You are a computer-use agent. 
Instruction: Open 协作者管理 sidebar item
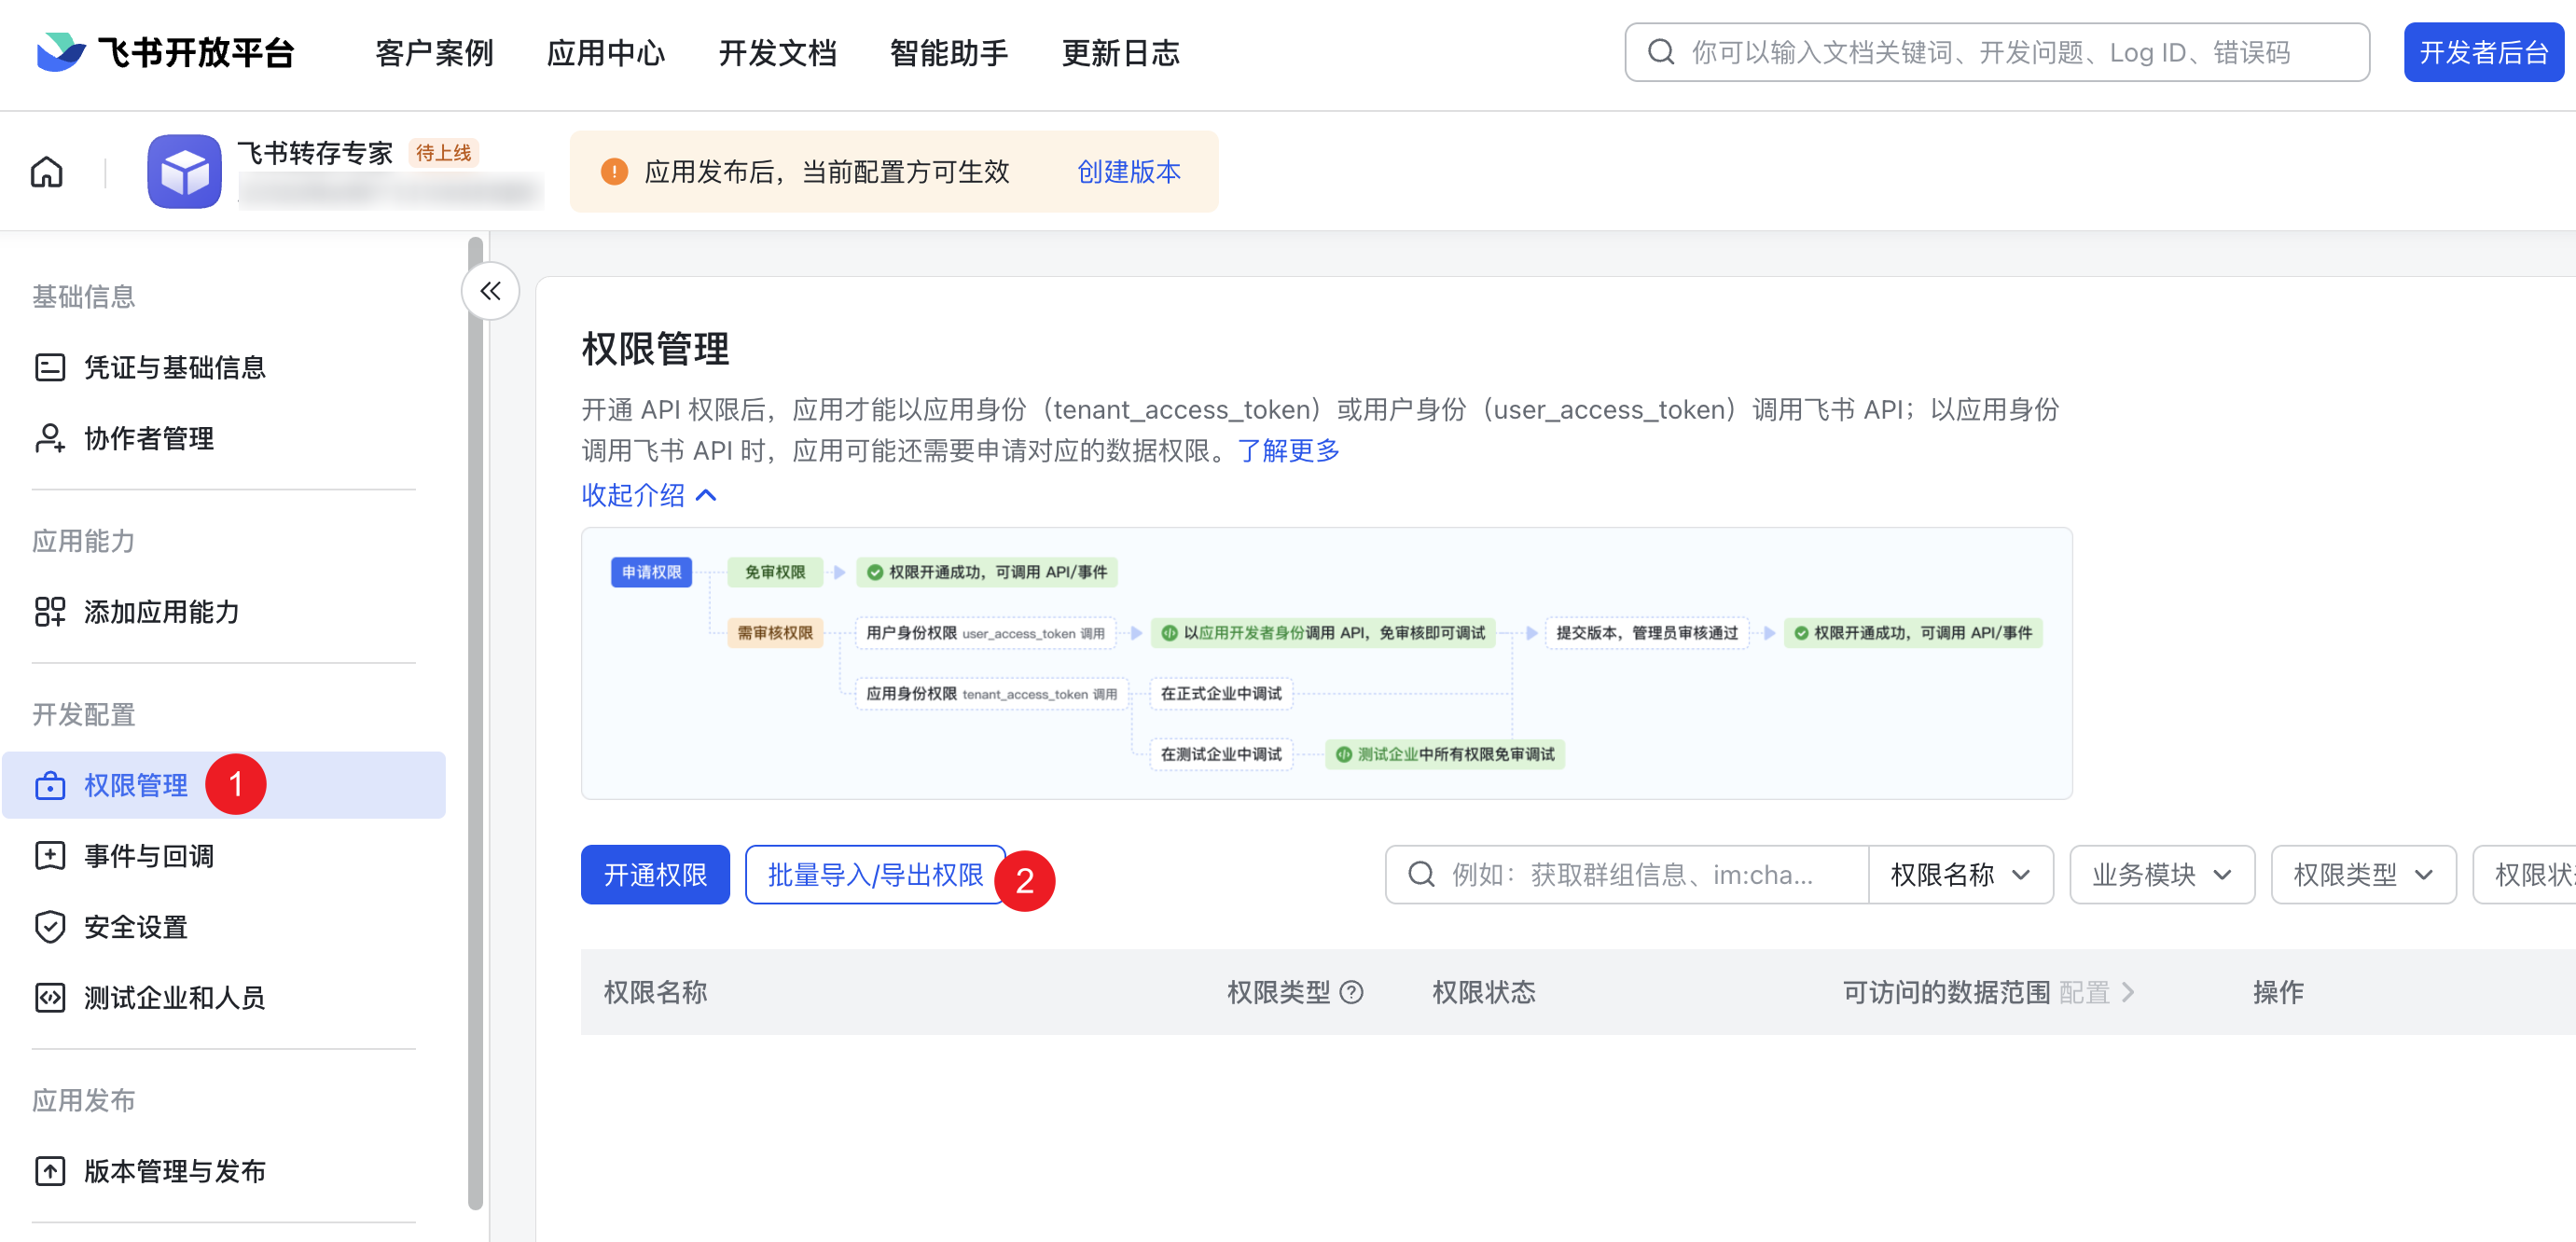click(x=224, y=438)
